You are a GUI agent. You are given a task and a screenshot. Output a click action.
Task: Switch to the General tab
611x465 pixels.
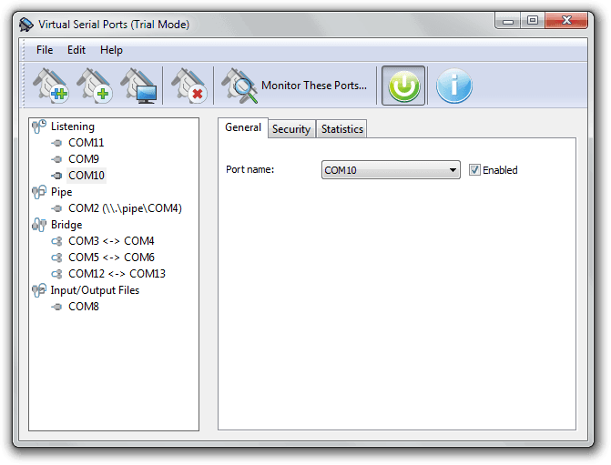click(x=243, y=127)
